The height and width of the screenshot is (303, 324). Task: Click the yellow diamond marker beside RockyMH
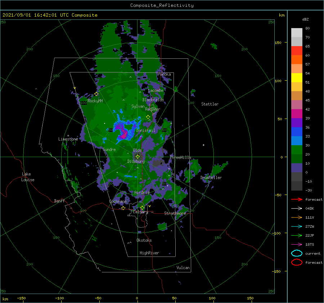click(96, 94)
